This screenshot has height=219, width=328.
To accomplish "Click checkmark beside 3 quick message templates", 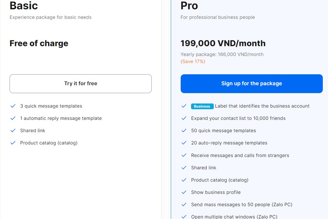I will point(13,106).
